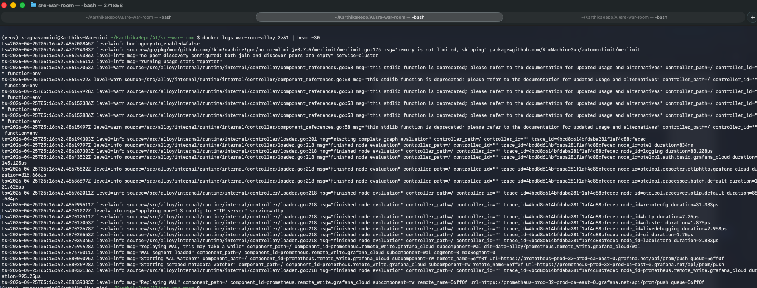Click 'node_id=logging duration=88.208µs' text
Image resolution: width=757 pixels, height=288 pixels.
pos(667,151)
